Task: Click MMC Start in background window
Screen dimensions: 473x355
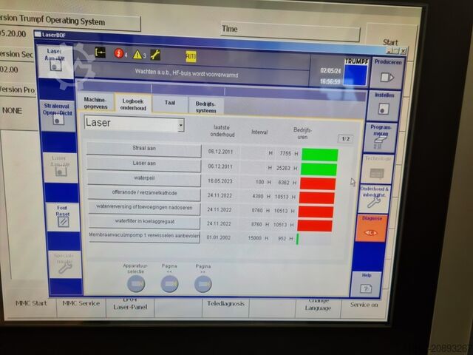Action: pyautogui.click(x=31, y=303)
